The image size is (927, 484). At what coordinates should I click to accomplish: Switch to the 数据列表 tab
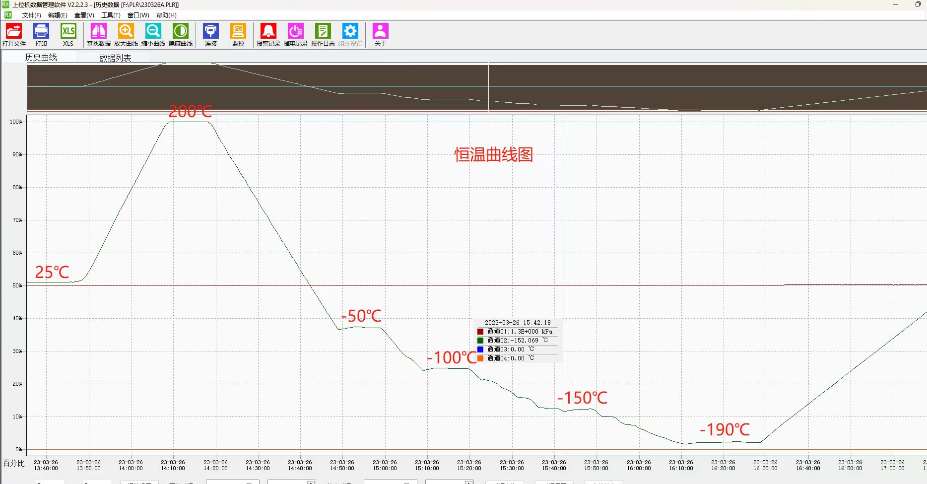[115, 58]
